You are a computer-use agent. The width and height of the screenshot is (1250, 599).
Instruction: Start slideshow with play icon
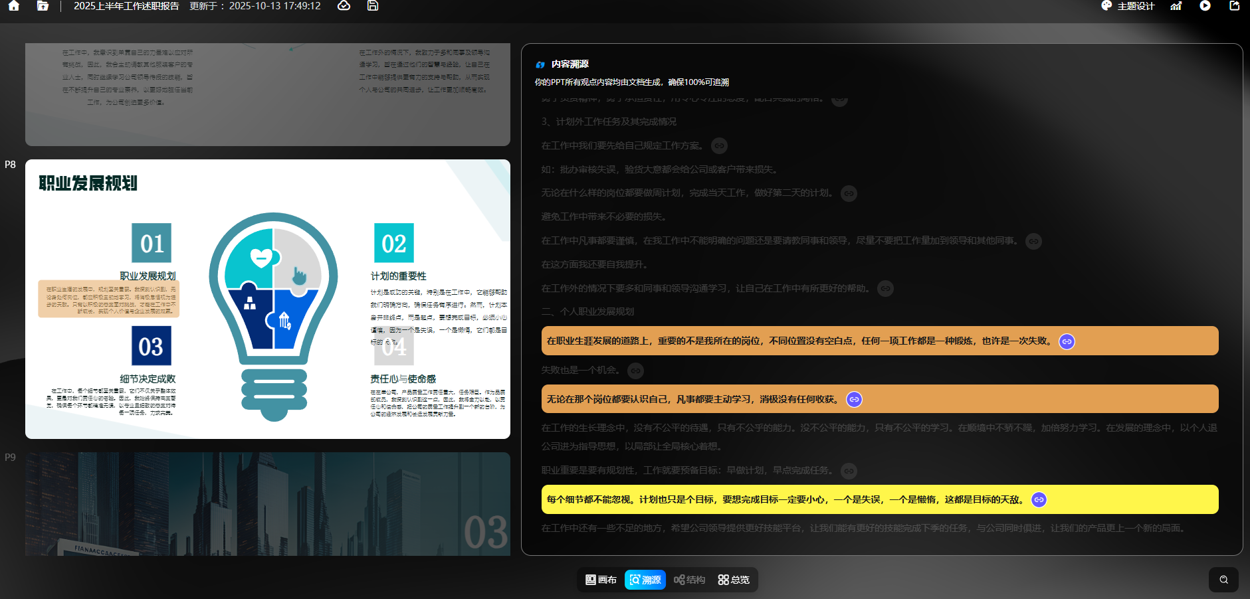point(1205,6)
